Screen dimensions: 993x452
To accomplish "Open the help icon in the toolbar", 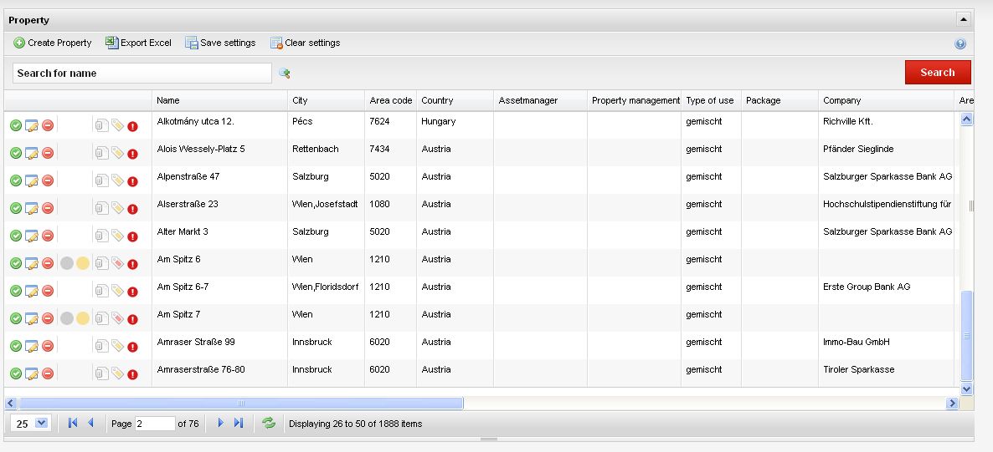I will [960, 43].
